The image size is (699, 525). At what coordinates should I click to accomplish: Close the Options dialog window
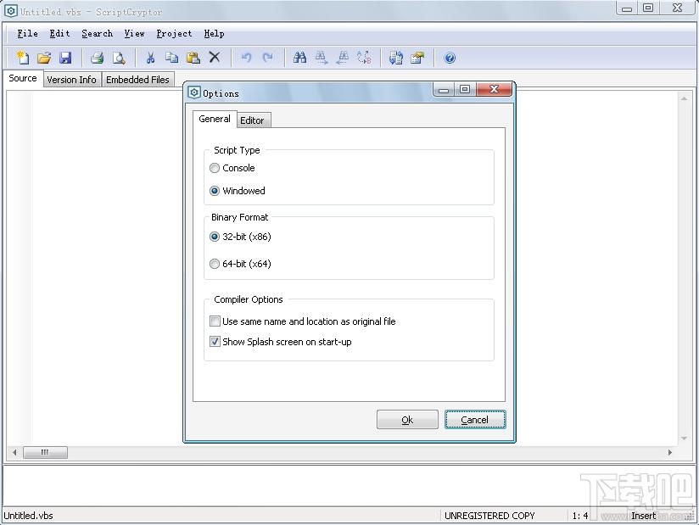click(494, 89)
